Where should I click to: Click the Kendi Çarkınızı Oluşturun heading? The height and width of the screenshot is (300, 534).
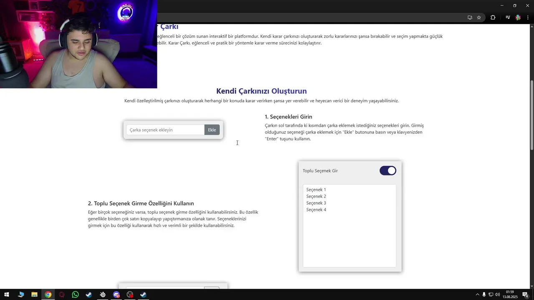(262, 91)
